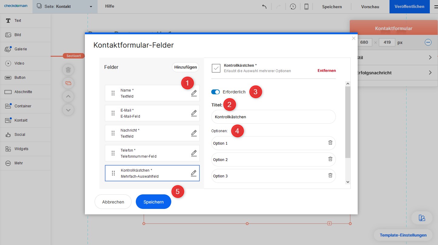Toggle the Erforderlich switch off
The height and width of the screenshot is (245, 438).
(216, 92)
